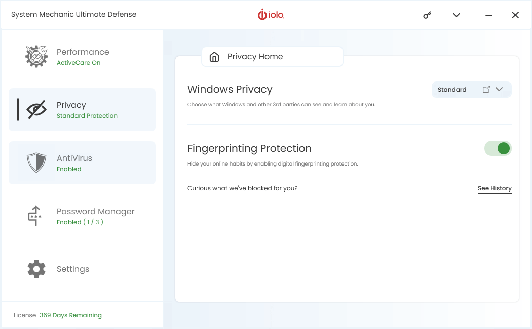Switch to the AntiVirus section
The height and width of the screenshot is (329, 532).
coord(74,162)
